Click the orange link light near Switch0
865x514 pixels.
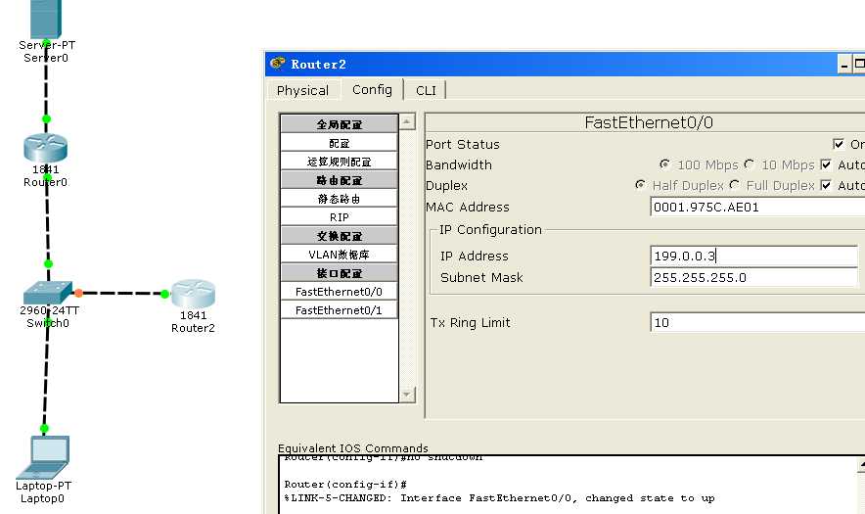click(x=78, y=293)
